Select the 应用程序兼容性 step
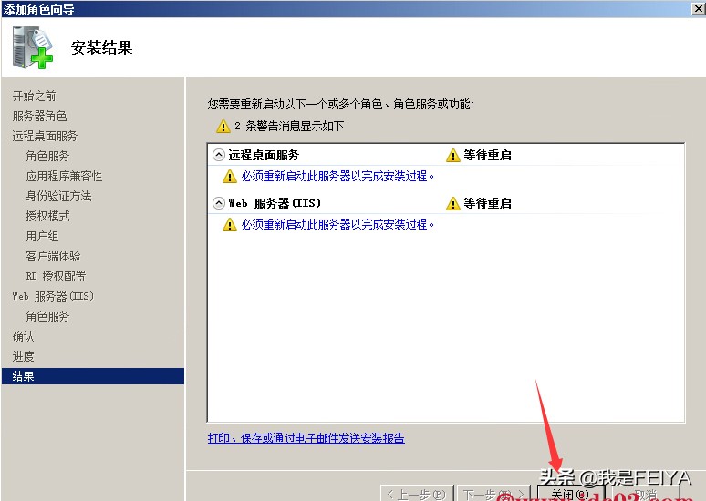 tap(64, 176)
